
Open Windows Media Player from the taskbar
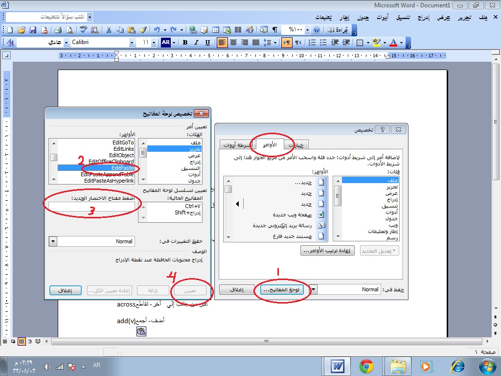(426, 366)
